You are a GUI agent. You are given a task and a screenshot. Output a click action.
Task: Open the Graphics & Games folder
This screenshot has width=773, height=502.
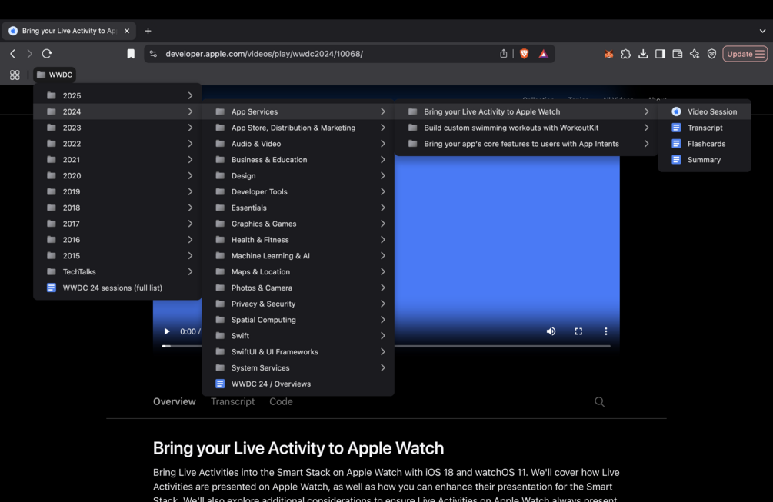click(x=298, y=224)
